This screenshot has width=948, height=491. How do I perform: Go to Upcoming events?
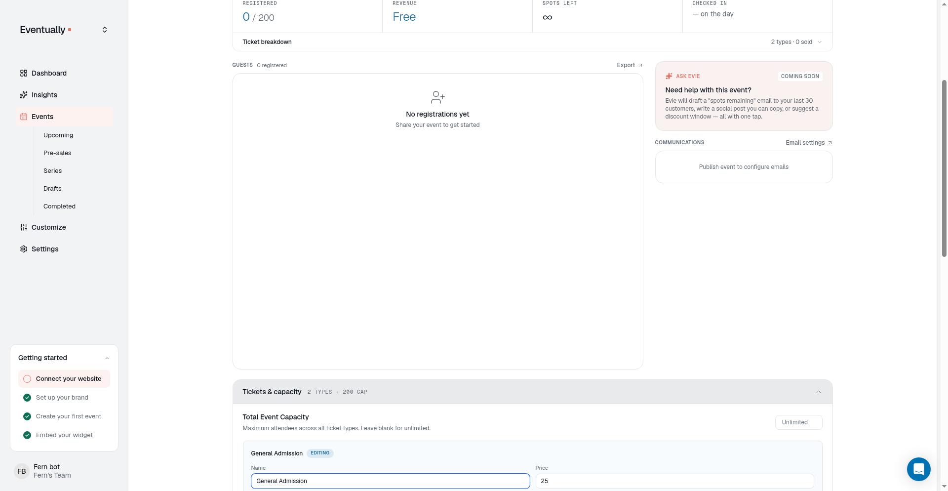[x=58, y=135]
